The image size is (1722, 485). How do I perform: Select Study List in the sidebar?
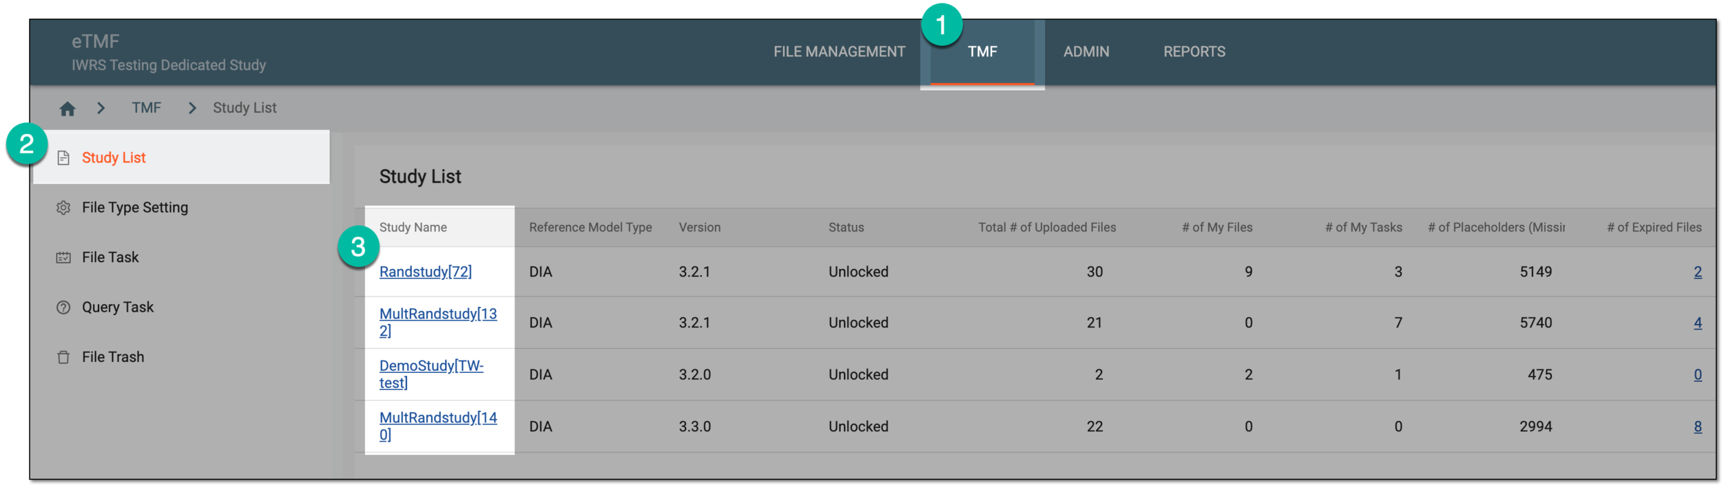(181, 158)
